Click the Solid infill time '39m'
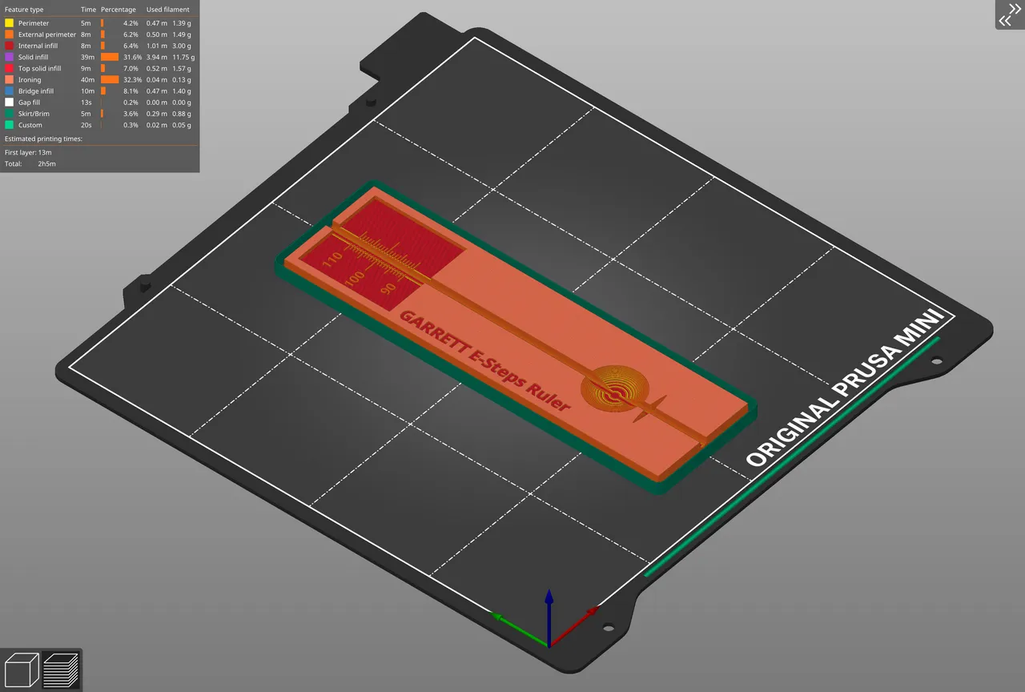The height and width of the screenshot is (692, 1025). (87, 57)
